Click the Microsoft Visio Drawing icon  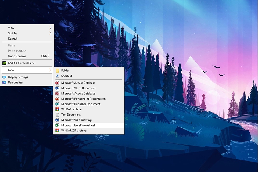(57, 120)
